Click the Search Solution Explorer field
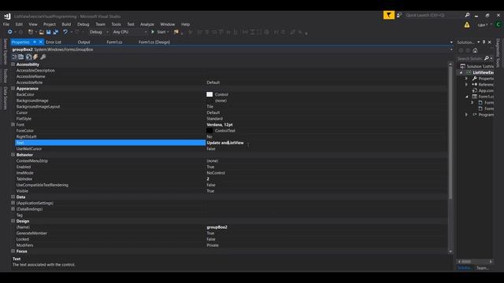 (x=470, y=58)
